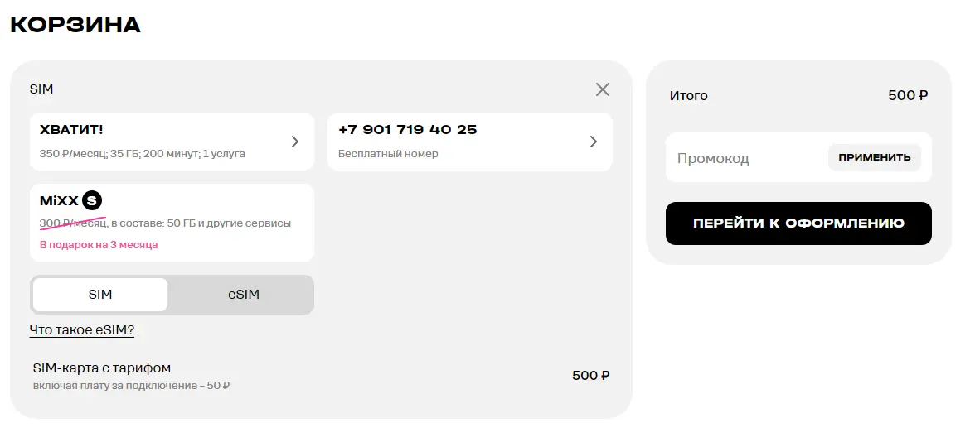Click the black S badge next to MiXX
Screen dimensions: 975x442
[92, 200]
